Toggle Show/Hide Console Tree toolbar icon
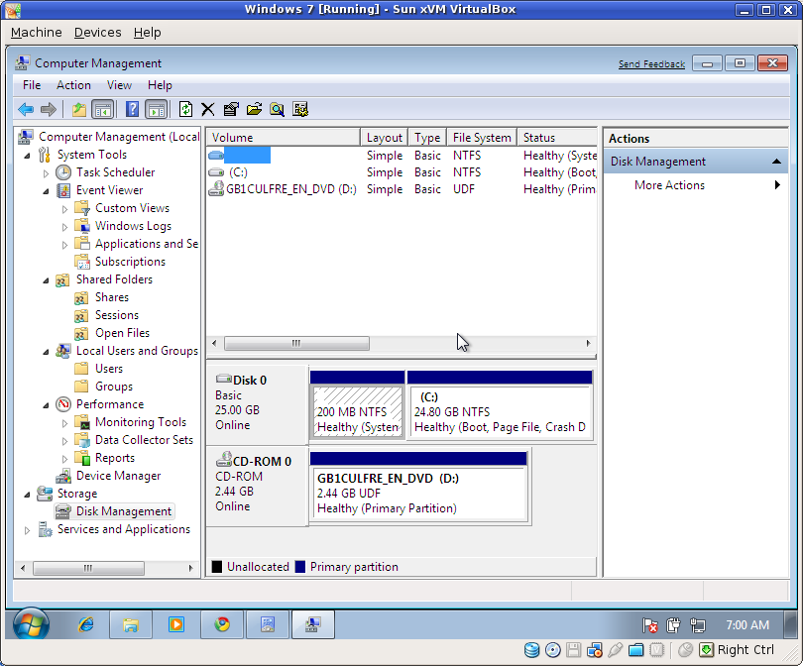This screenshot has width=803, height=666. tap(100, 109)
